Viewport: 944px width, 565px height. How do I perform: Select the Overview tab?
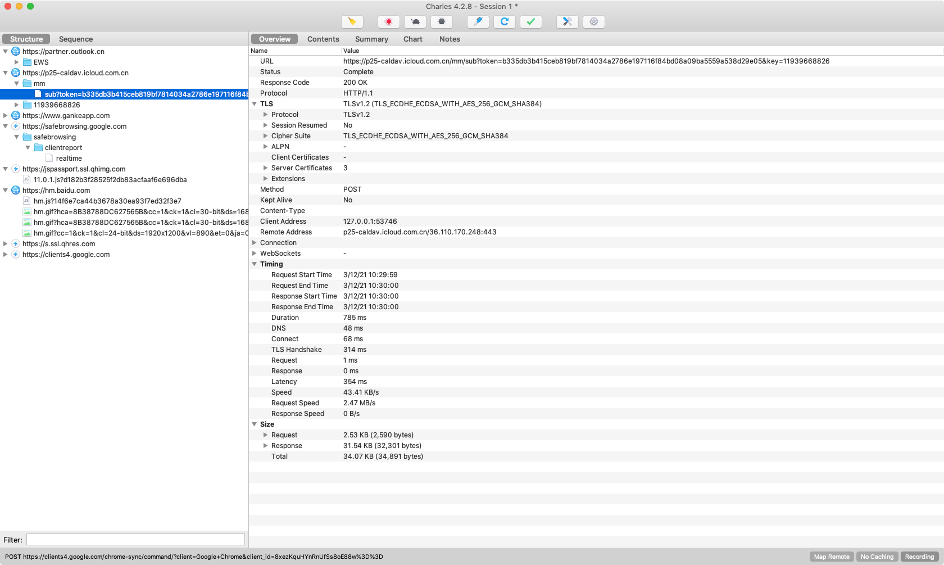pyautogui.click(x=275, y=39)
